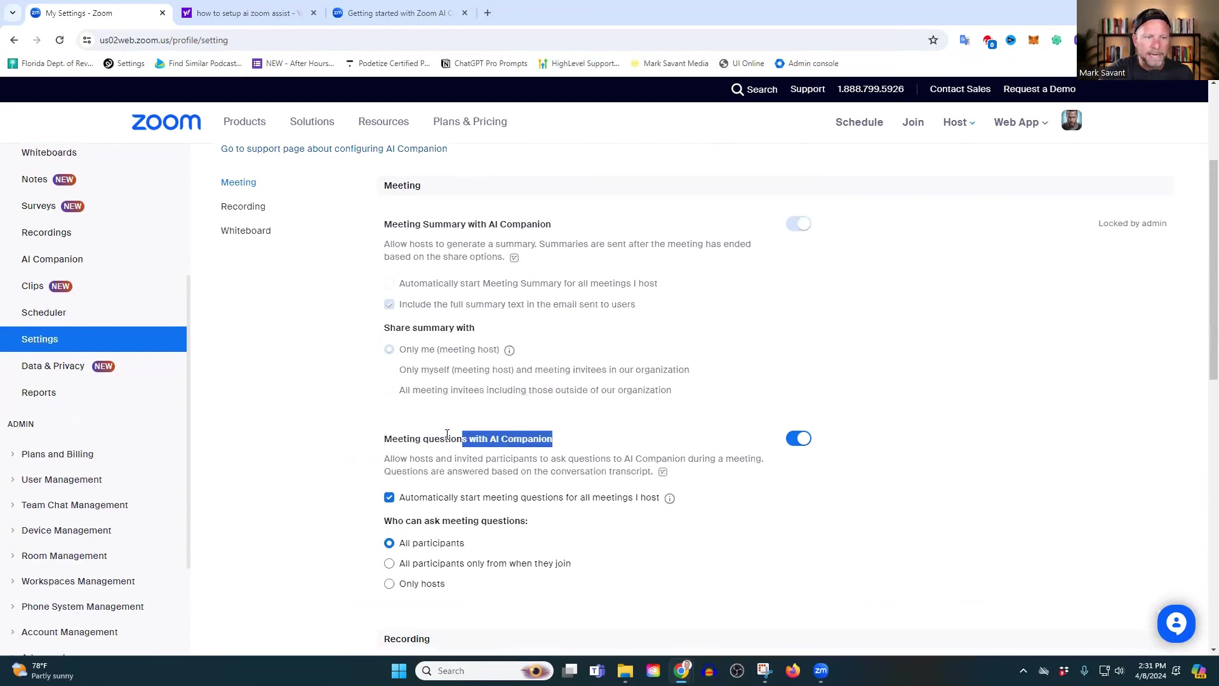The image size is (1219, 686).
Task: Click Contact Sales link
Action: 960,89
